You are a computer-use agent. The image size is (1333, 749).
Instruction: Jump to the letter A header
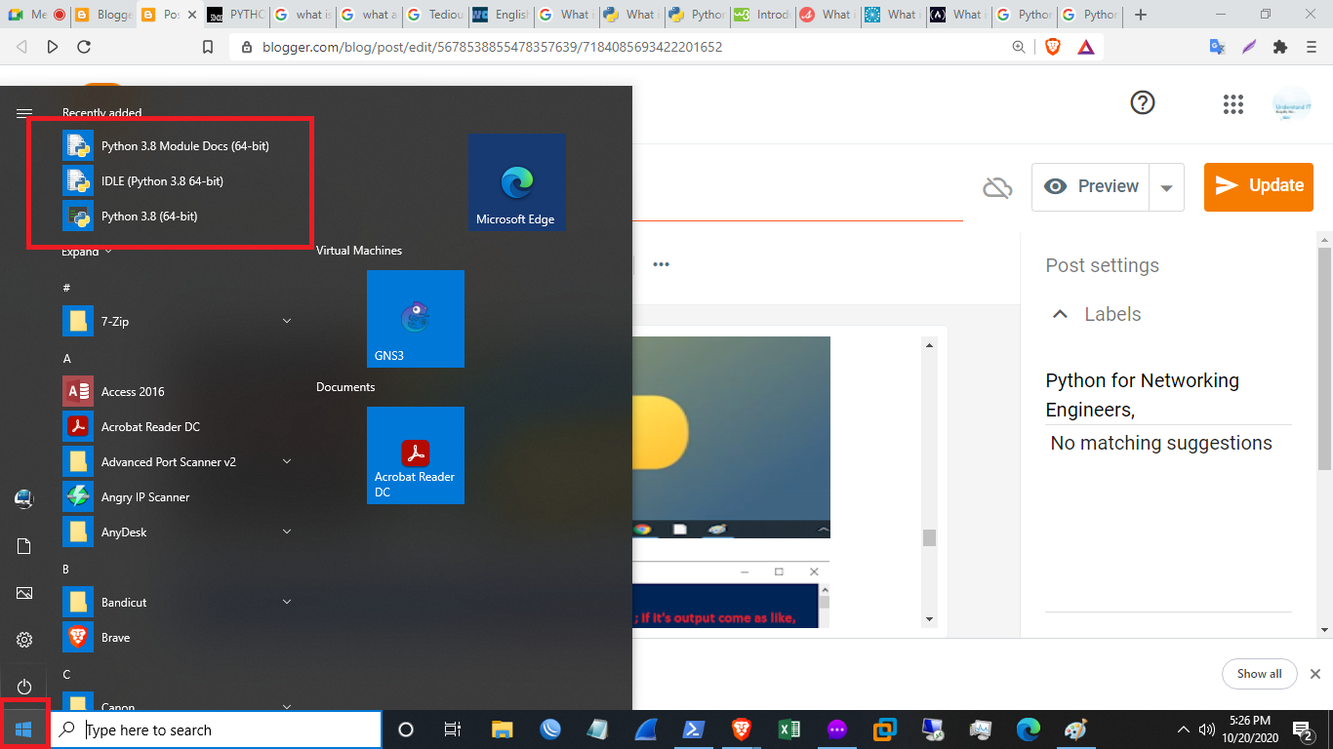[67, 359]
